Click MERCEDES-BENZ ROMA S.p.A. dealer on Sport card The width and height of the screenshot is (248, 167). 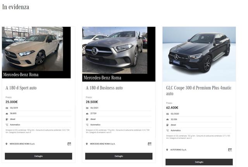pyautogui.click(x=22, y=144)
